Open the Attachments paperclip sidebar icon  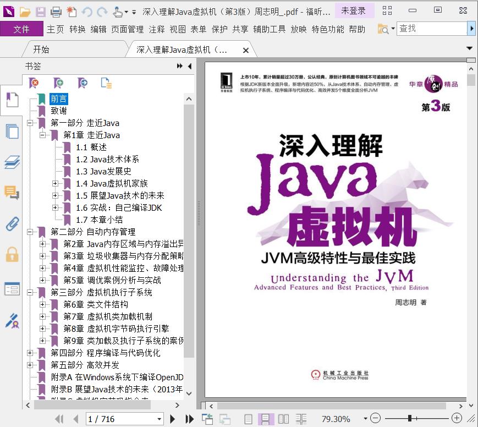(x=12, y=224)
